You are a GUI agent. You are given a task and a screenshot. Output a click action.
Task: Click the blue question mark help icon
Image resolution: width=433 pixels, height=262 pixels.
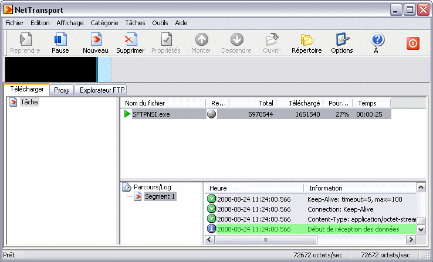click(377, 40)
